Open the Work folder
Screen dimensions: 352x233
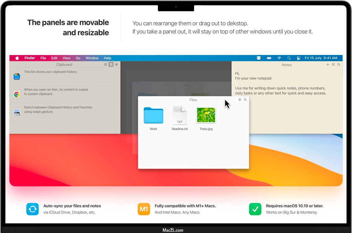153,116
